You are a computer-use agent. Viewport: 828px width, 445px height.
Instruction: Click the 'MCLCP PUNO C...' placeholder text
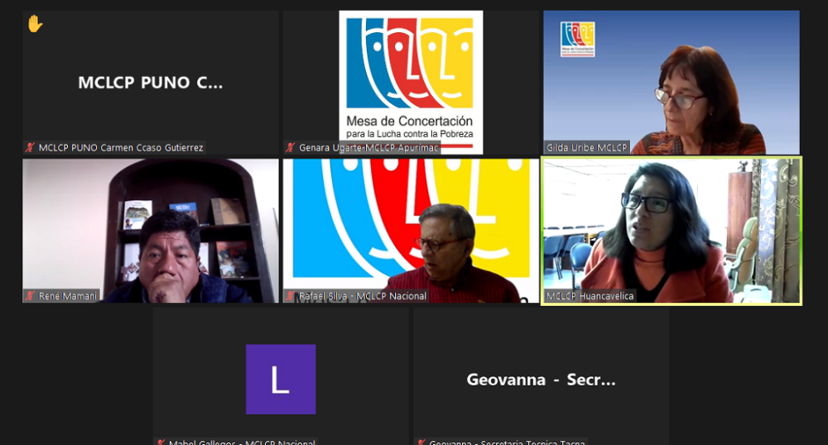151,83
